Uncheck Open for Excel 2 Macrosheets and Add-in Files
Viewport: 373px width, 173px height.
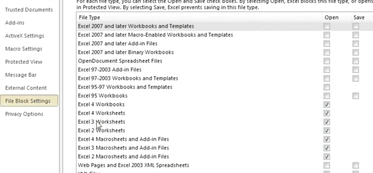point(327,157)
